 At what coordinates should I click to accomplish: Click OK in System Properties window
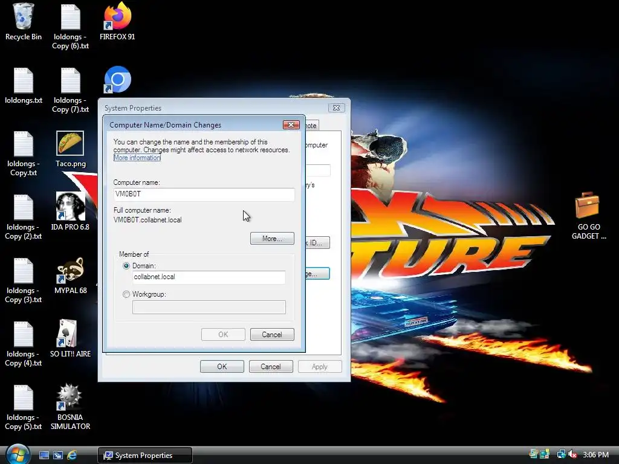click(x=222, y=367)
